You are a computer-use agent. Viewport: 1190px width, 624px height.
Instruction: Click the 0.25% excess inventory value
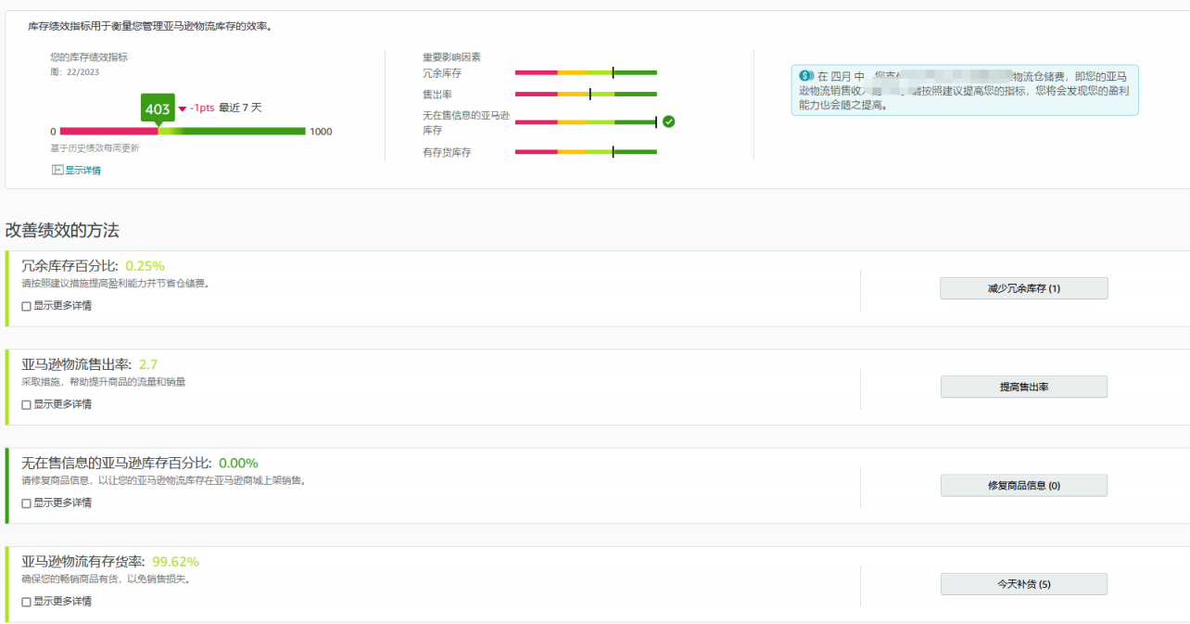tap(145, 266)
